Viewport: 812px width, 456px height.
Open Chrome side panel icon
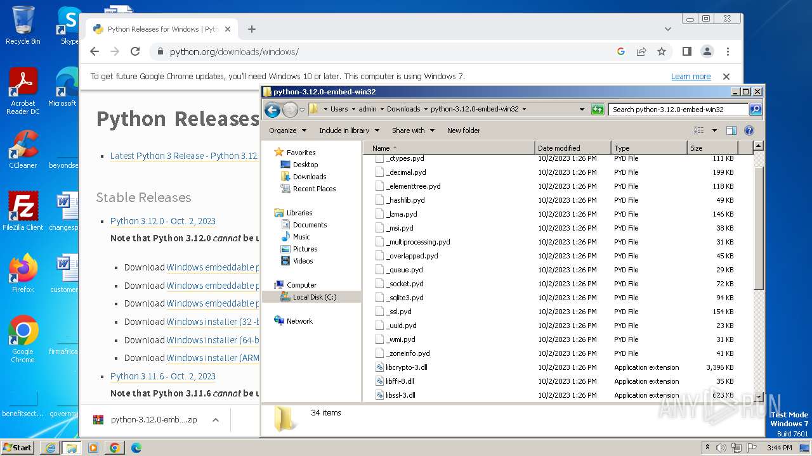click(687, 52)
